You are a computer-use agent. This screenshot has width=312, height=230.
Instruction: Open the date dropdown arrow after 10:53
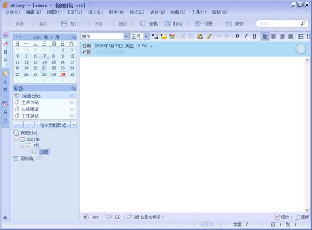point(152,46)
